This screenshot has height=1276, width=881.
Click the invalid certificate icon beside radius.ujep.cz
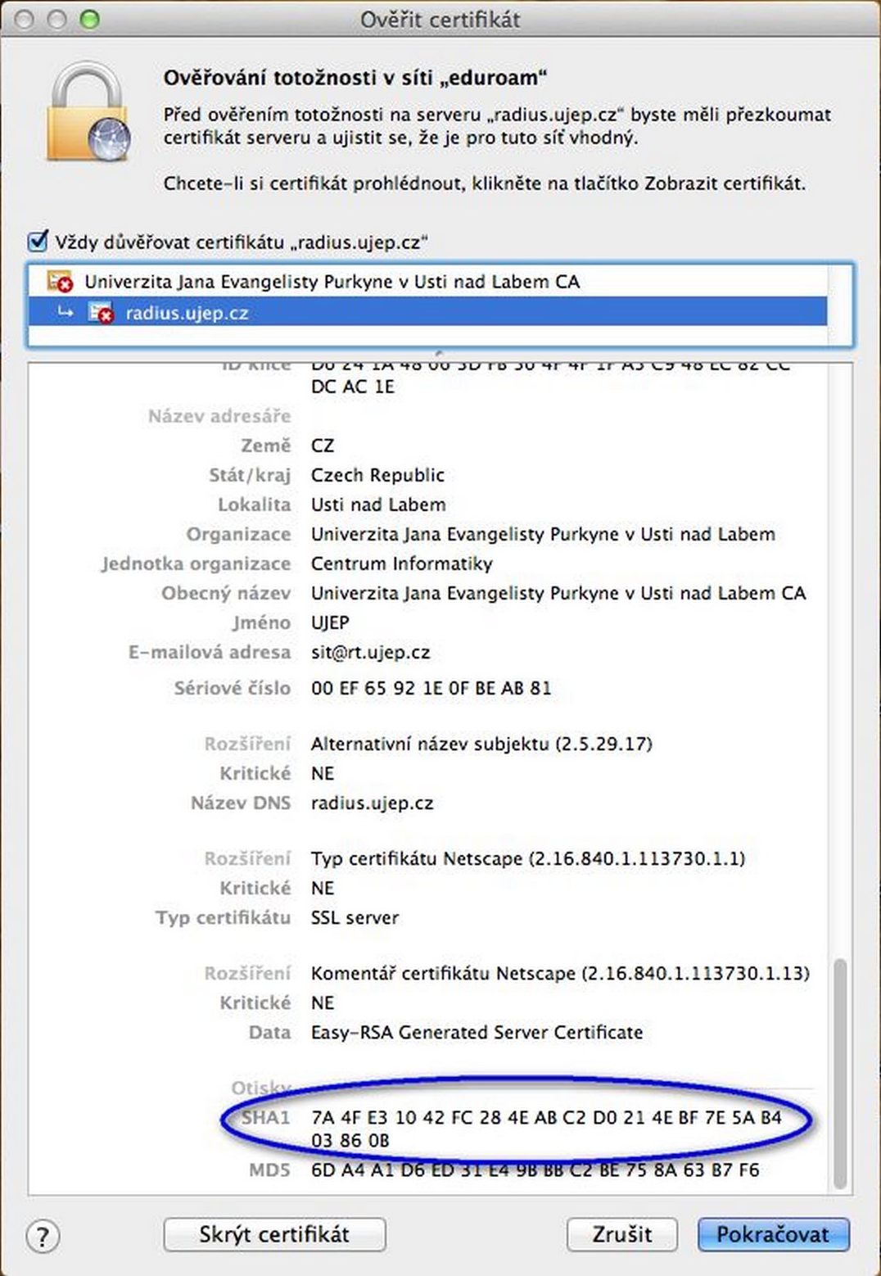[x=101, y=314]
